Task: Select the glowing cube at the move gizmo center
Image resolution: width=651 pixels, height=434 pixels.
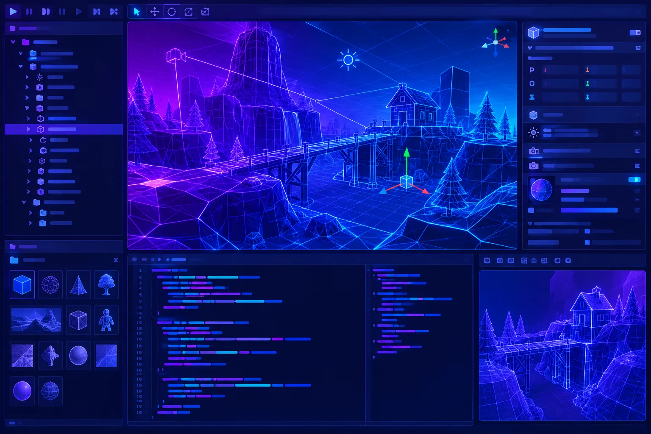Action: pos(406,181)
